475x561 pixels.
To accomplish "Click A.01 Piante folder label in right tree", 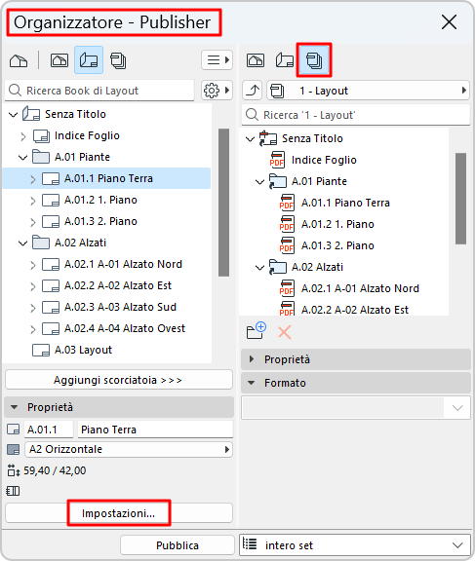I will coord(319,181).
